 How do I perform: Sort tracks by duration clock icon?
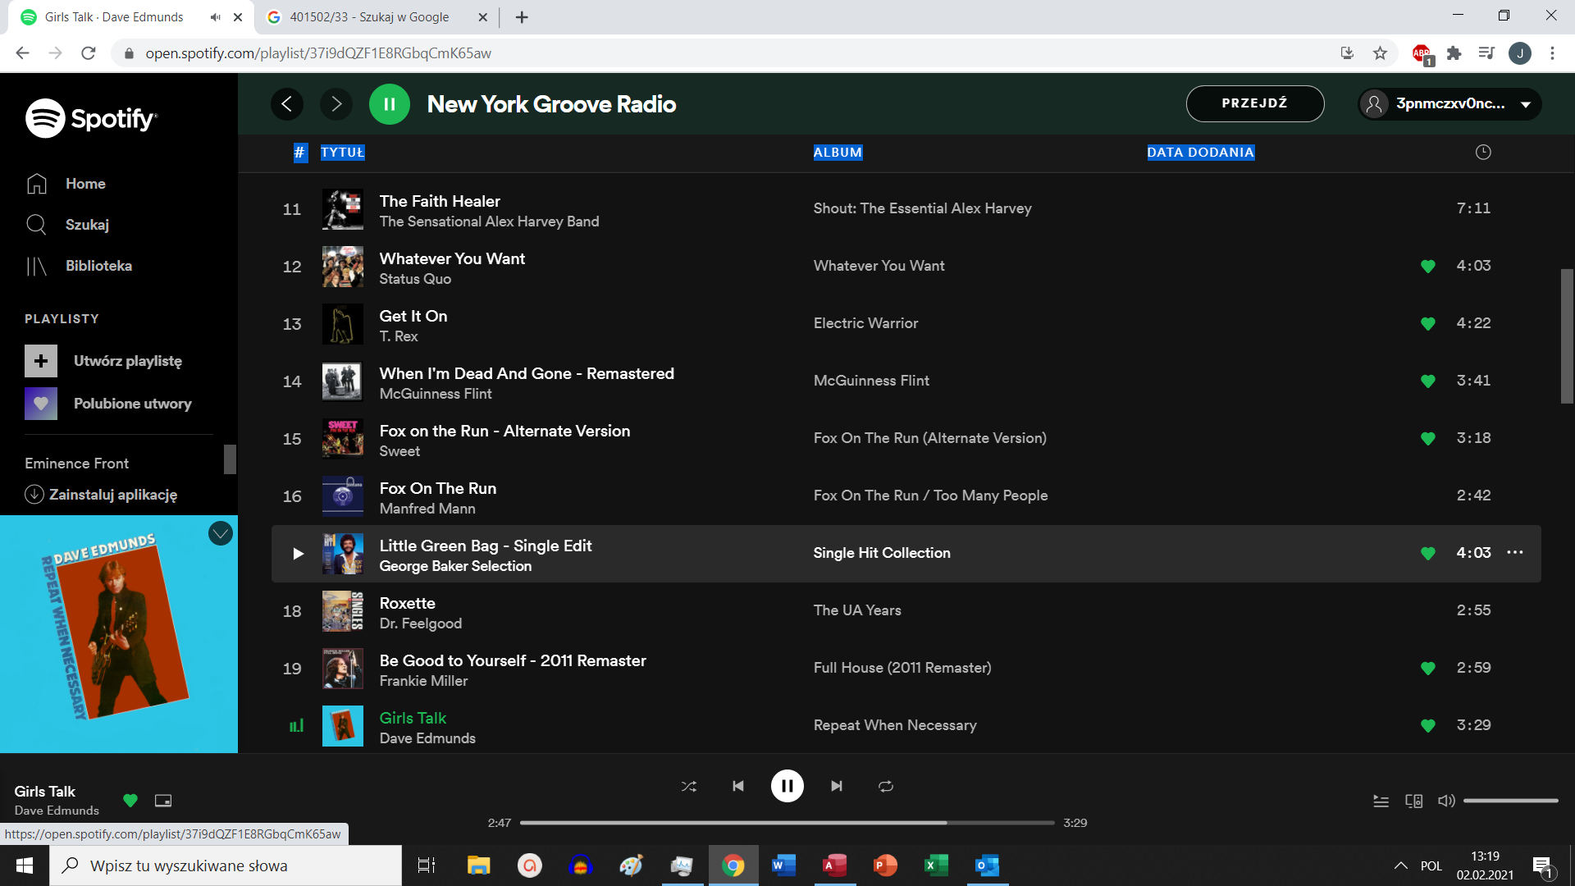pos(1483,153)
